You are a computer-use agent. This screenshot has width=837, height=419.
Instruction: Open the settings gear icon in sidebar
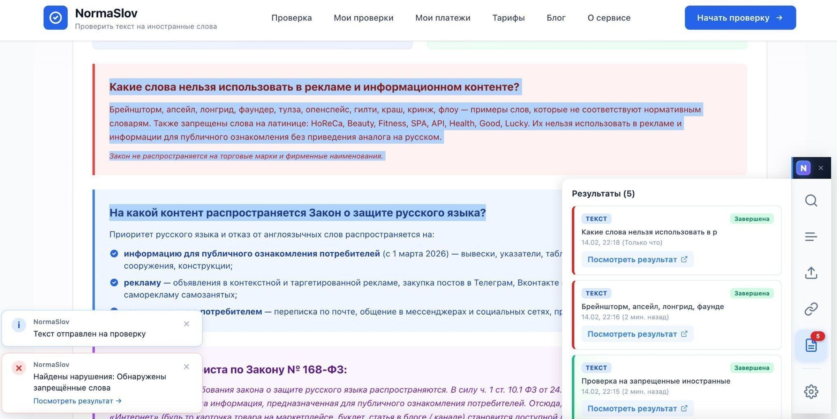[811, 392]
